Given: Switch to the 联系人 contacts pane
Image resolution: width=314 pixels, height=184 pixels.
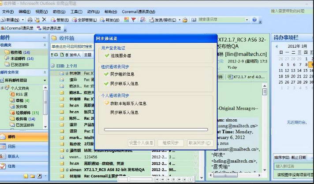Looking at the screenshot, I should pos(24,156).
